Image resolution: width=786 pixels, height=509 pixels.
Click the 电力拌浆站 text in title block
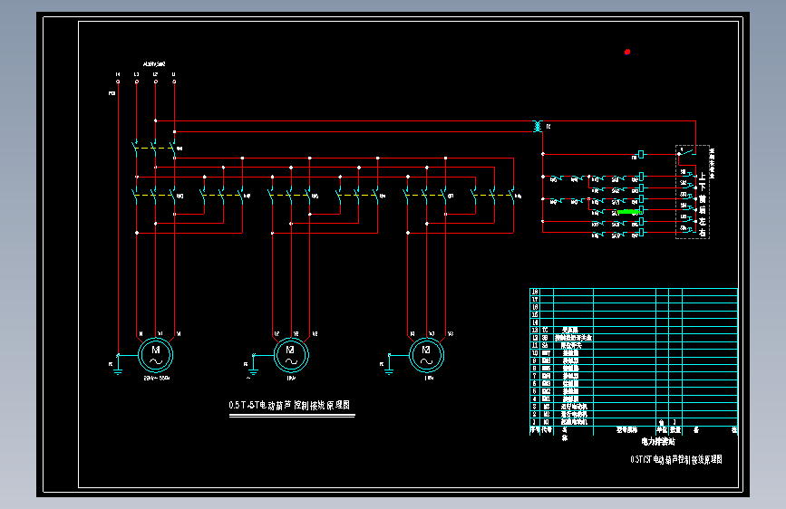click(658, 441)
